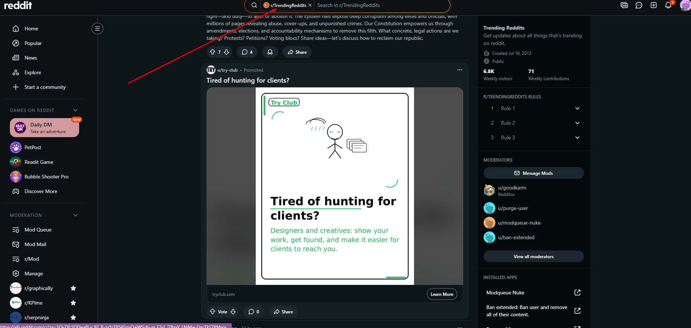Image resolution: width=691 pixels, height=328 pixels.
Task: Toggle favorite star for r/serpninja
Action: pos(73,317)
